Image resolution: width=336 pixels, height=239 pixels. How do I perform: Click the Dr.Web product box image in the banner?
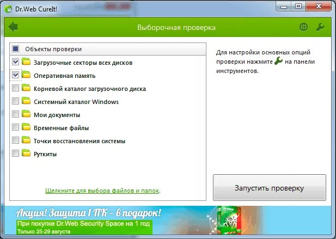[x=229, y=220]
